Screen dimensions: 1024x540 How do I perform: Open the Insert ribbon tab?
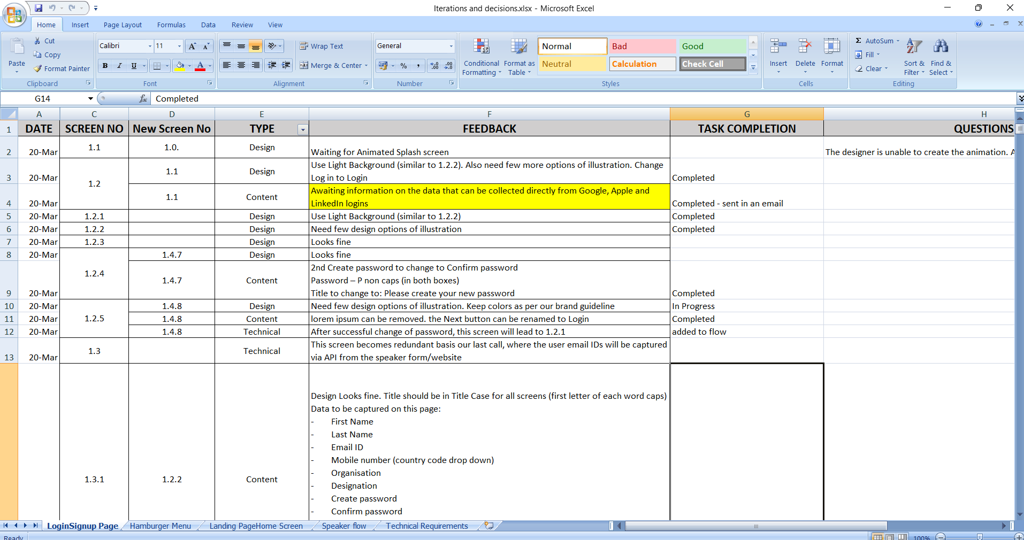click(x=80, y=25)
